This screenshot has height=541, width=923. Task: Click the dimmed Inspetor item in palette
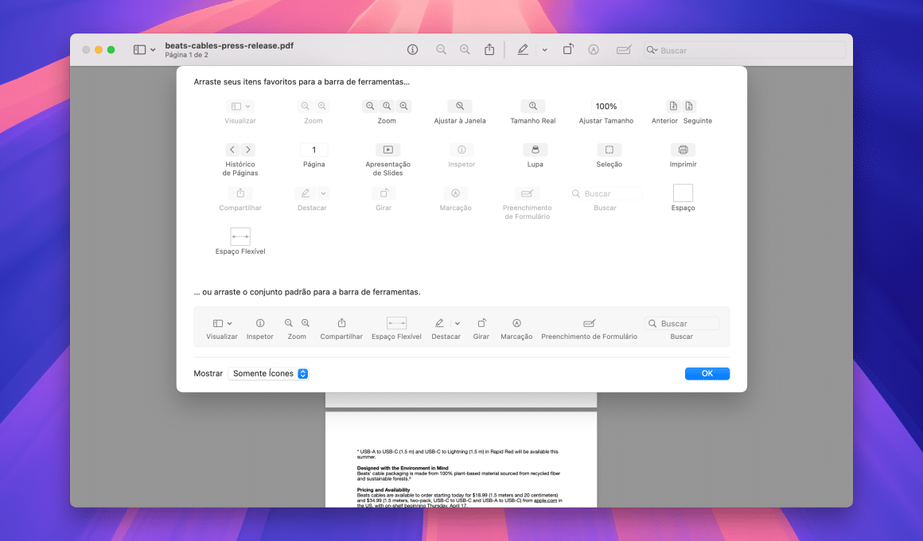tap(461, 150)
